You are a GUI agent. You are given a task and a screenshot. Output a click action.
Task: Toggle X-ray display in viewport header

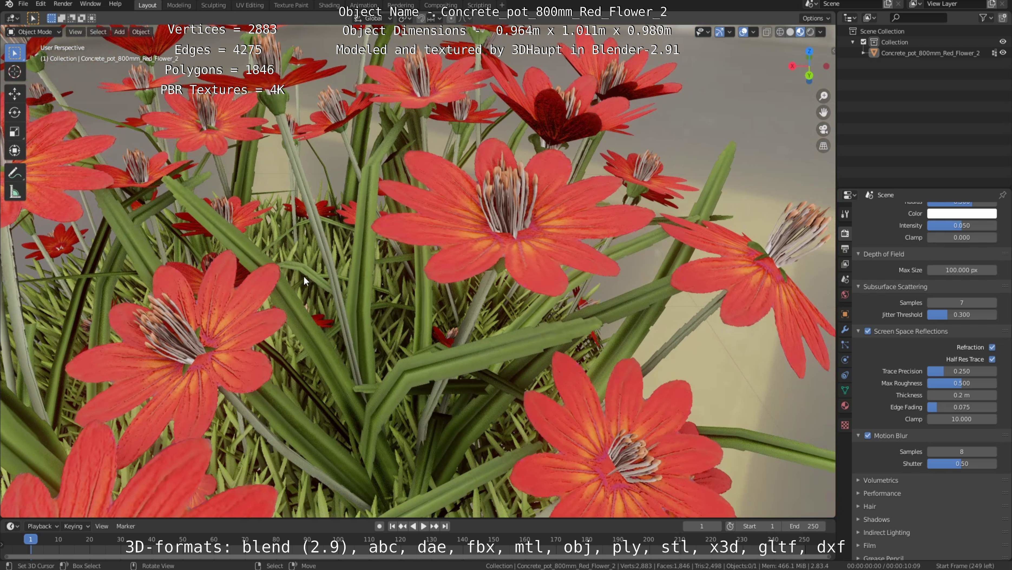point(767,32)
